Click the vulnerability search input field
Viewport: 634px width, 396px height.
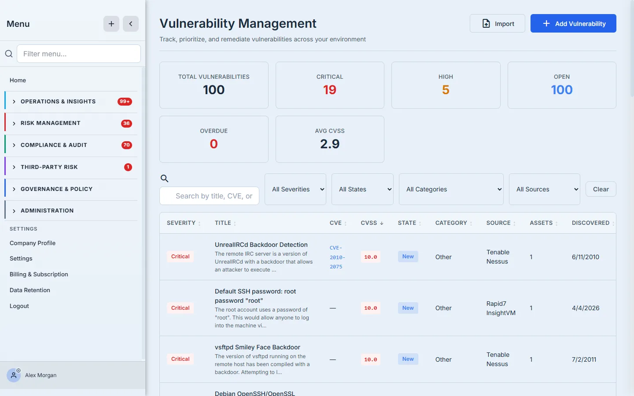[x=209, y=196]
